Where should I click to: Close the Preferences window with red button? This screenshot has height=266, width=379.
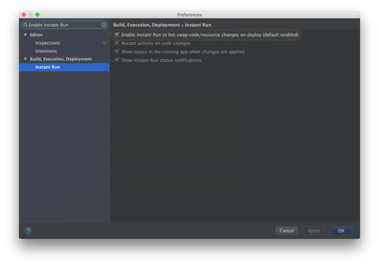click(24, 14)
